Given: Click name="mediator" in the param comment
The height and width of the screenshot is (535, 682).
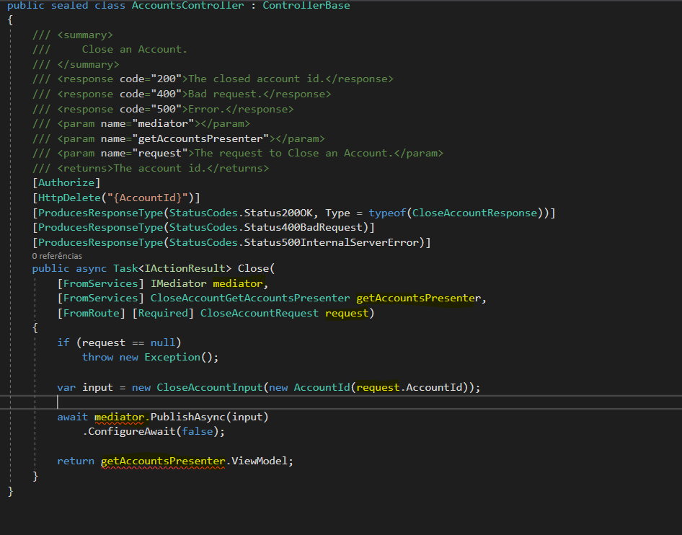Looking at the screenshot, I should tap(148, 123).
